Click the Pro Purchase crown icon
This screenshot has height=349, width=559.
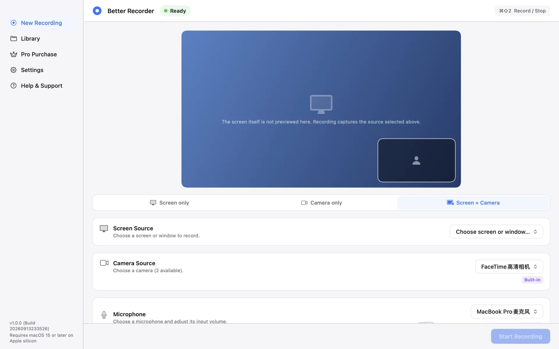[13, 54]
